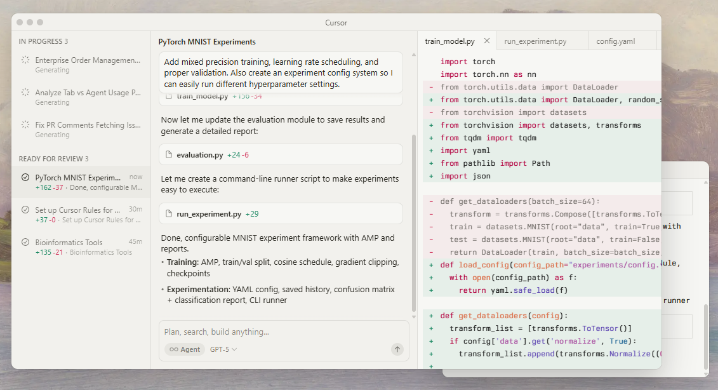718x390 pixels.
Task: Switch to the config.yaml tab
Action: point(622,41)
